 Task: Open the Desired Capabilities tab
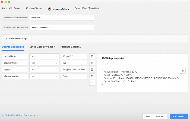pos(13,47)
